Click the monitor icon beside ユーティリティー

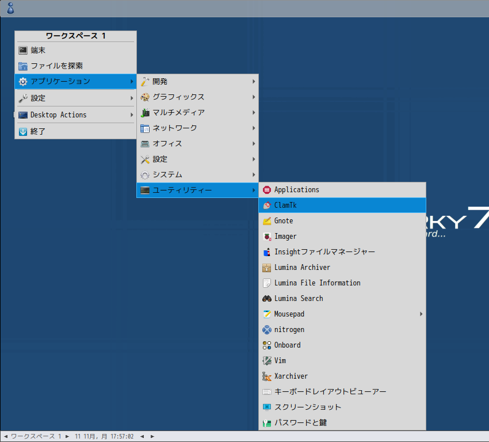(x=145, y=190)
